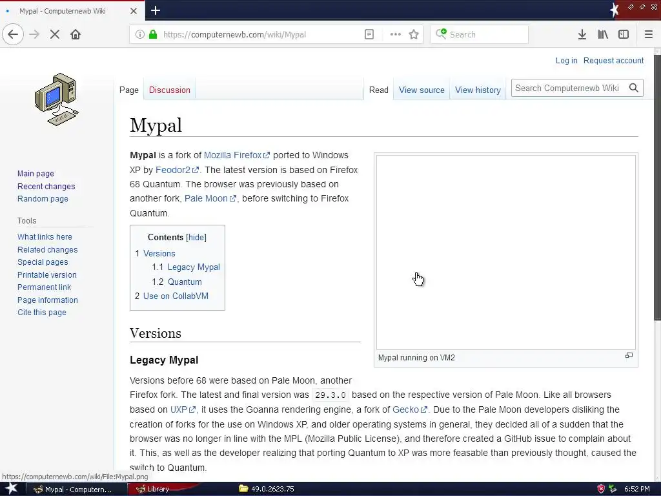Click the green padlock security icon

(x=153, y=35)
